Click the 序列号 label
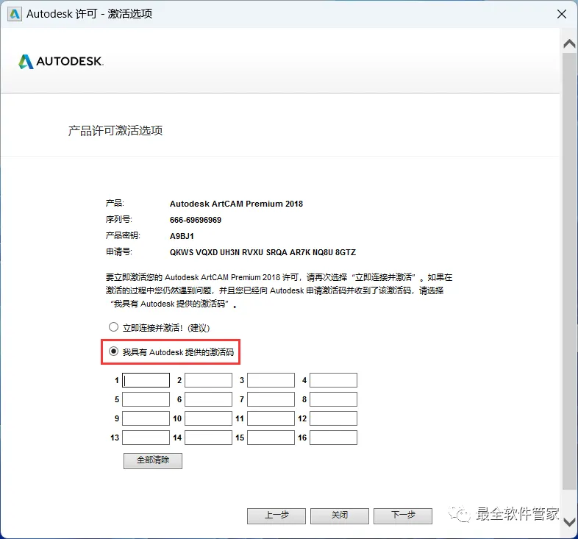The image size is (578, 539). coord(118,219)
